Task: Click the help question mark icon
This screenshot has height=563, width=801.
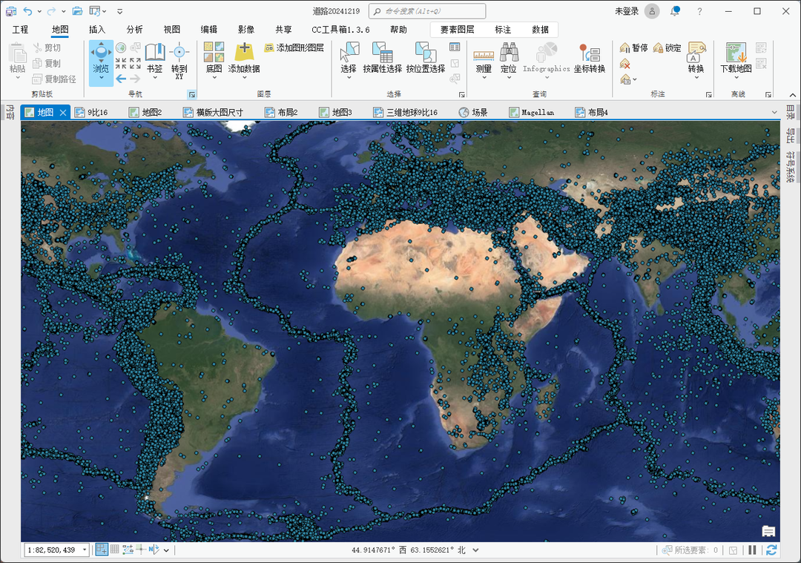Action: (700, 11)
